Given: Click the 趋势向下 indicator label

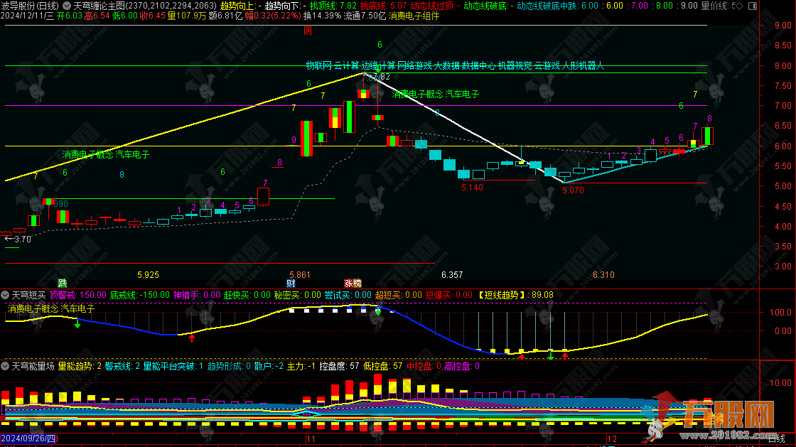Looking at the screenshot, I should [285, 6].
